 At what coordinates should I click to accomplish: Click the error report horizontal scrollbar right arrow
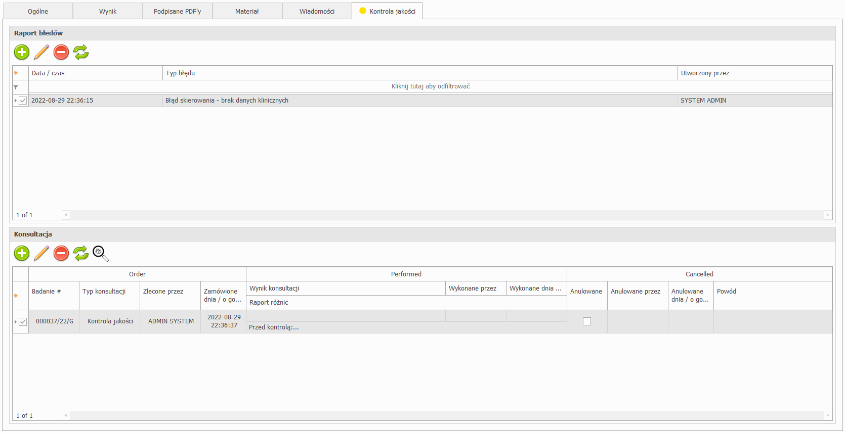pos(828,215)
